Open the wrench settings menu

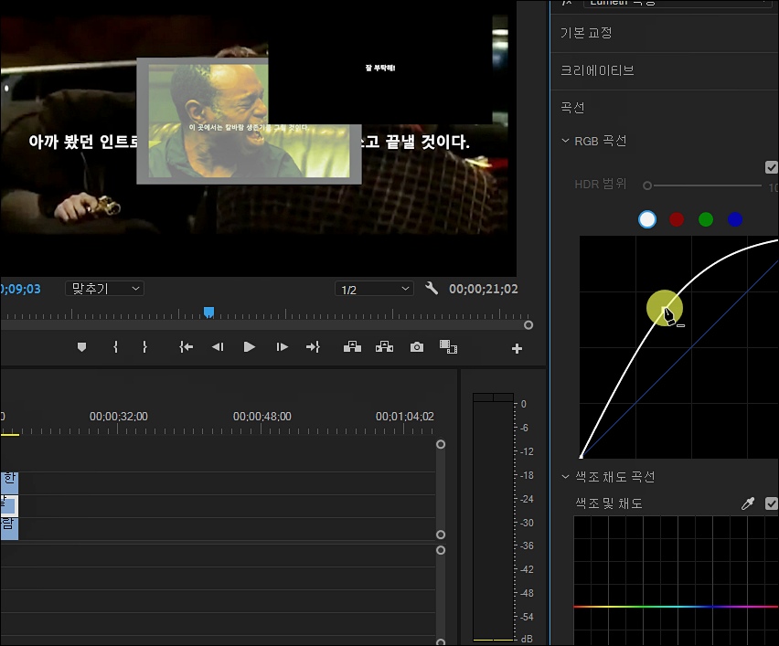tap(432, 288)
